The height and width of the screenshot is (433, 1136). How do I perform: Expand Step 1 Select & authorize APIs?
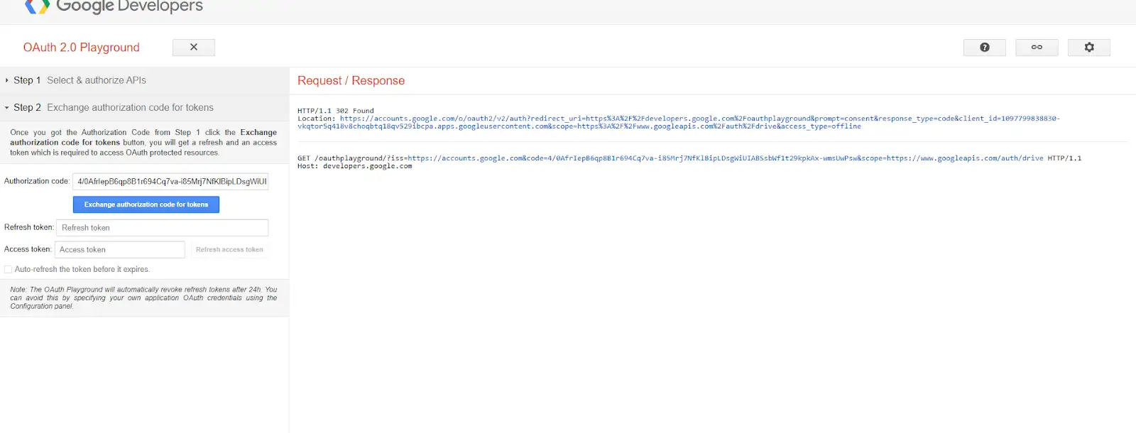[144, 80]
